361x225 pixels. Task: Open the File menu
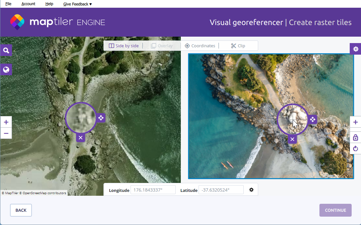[x=8, y=4]
